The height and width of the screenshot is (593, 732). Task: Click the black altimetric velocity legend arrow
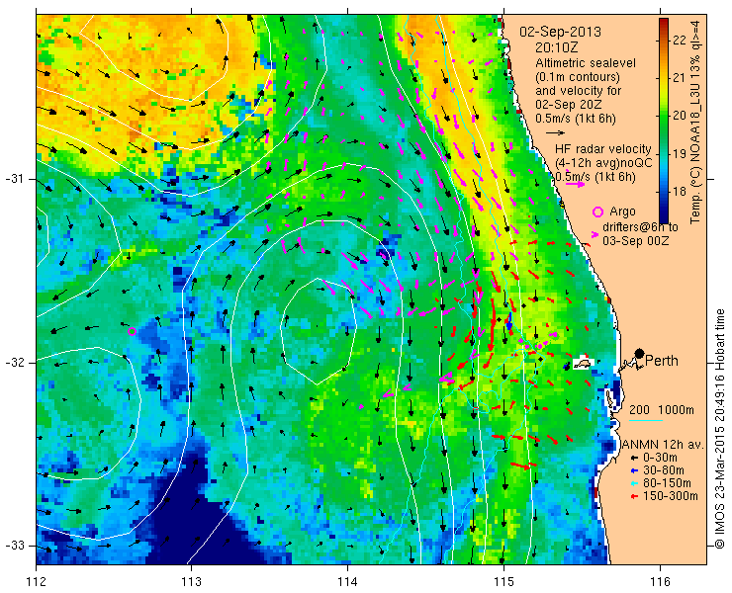[555, 133]
